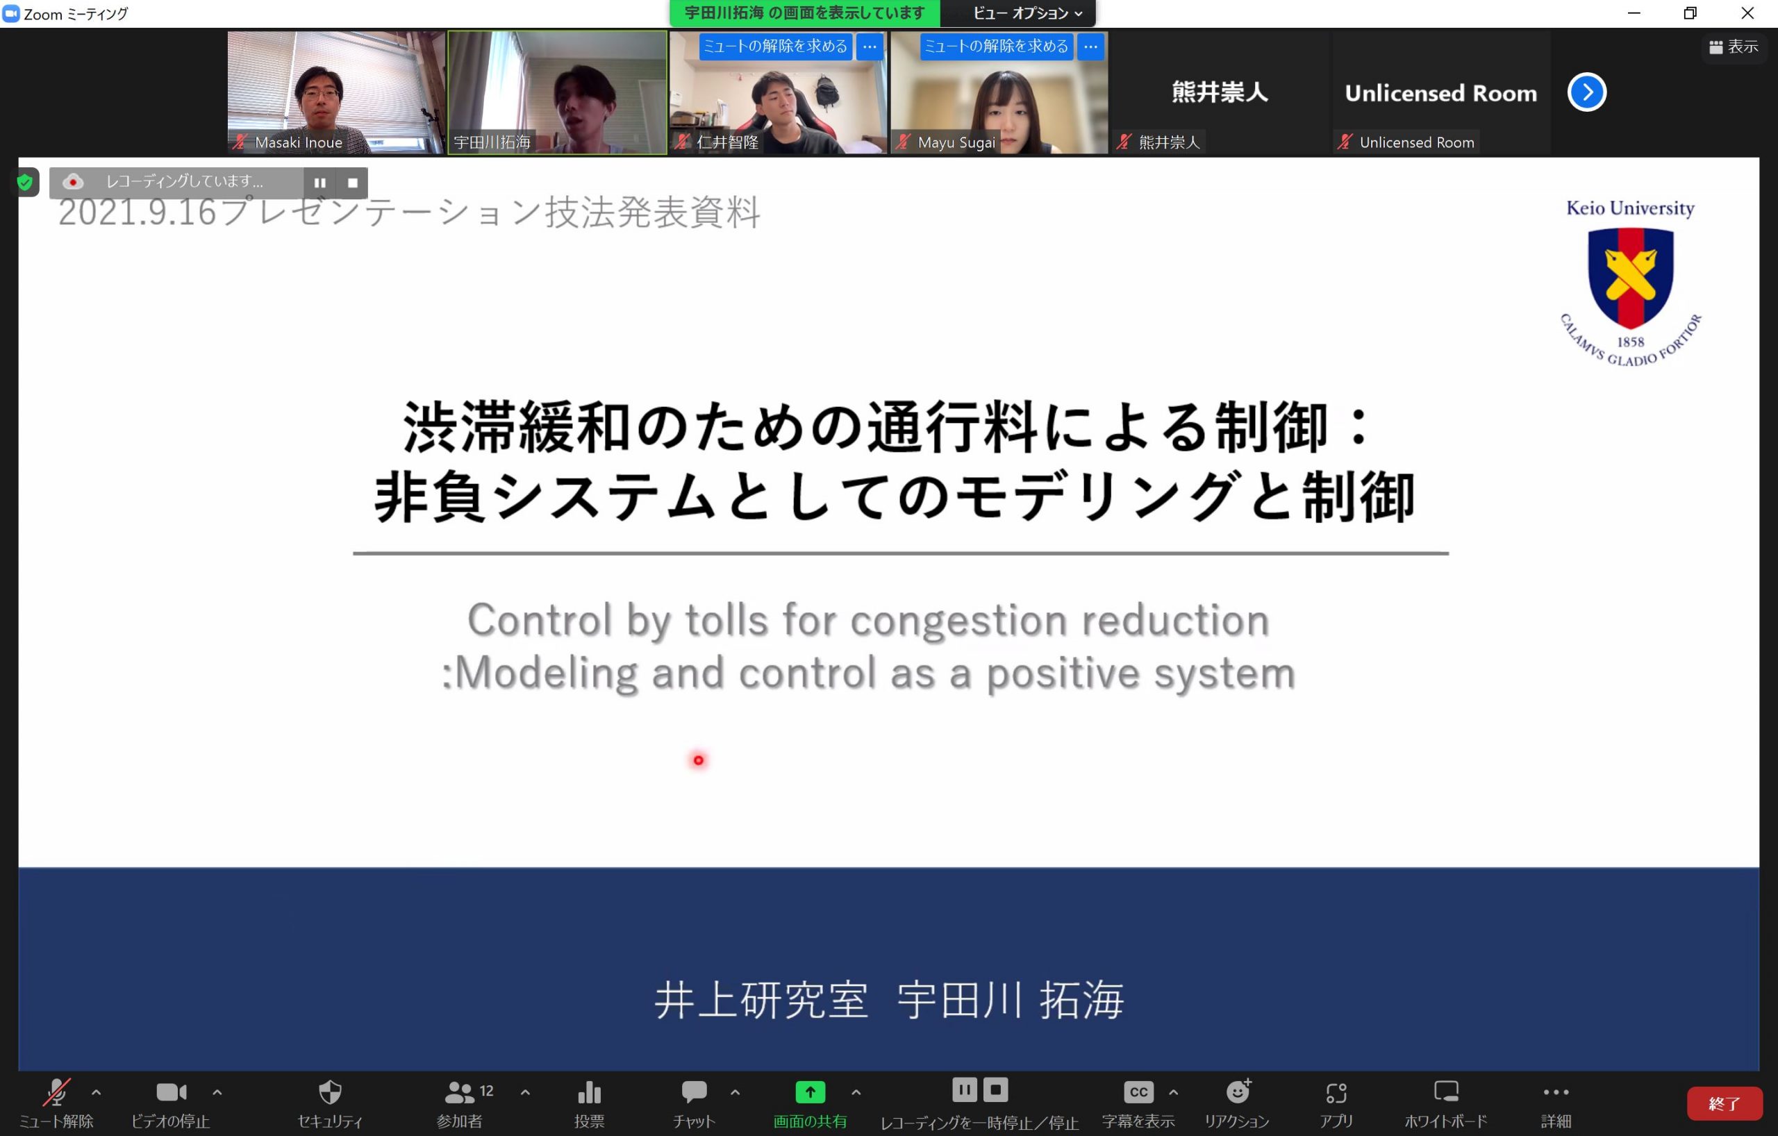Open the Security shield icon

(330, 1092)
